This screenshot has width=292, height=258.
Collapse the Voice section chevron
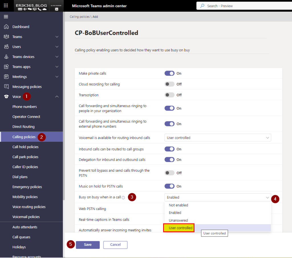[57, 97]
